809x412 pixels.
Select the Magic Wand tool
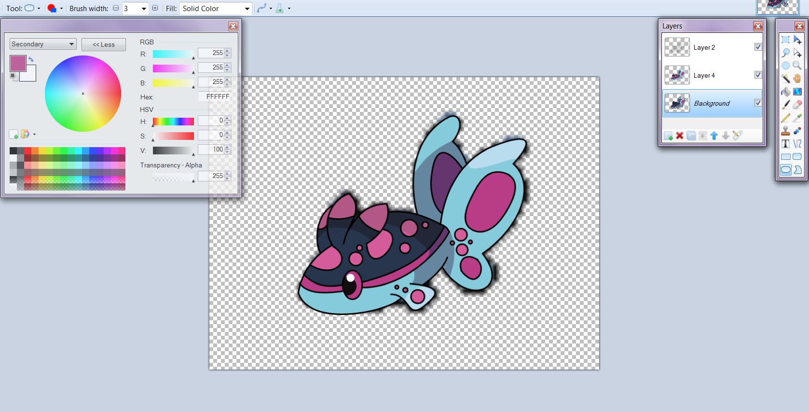pos(785,78)
